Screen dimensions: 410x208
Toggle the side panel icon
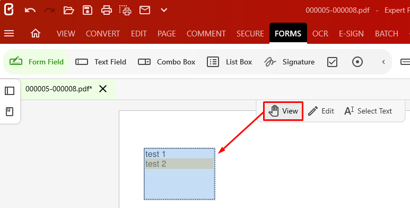tap(10, 91)
